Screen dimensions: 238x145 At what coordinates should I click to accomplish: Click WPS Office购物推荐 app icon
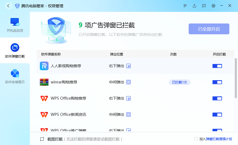[44, 98]
